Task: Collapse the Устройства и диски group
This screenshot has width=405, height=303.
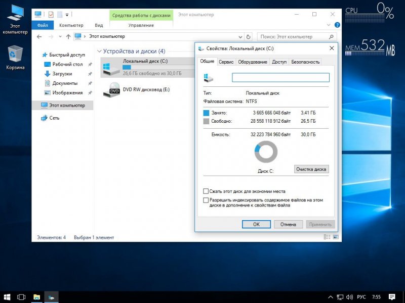Action: (99, 52)
